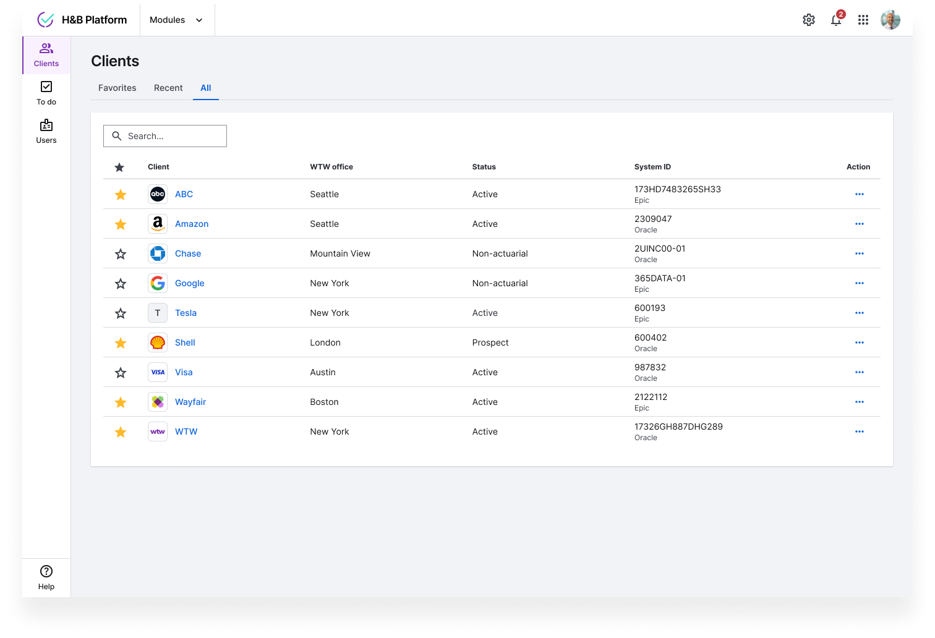Viewport: 935px width, 638px height.
Task: Click the Status column header
Action: (x=484, y=167)
